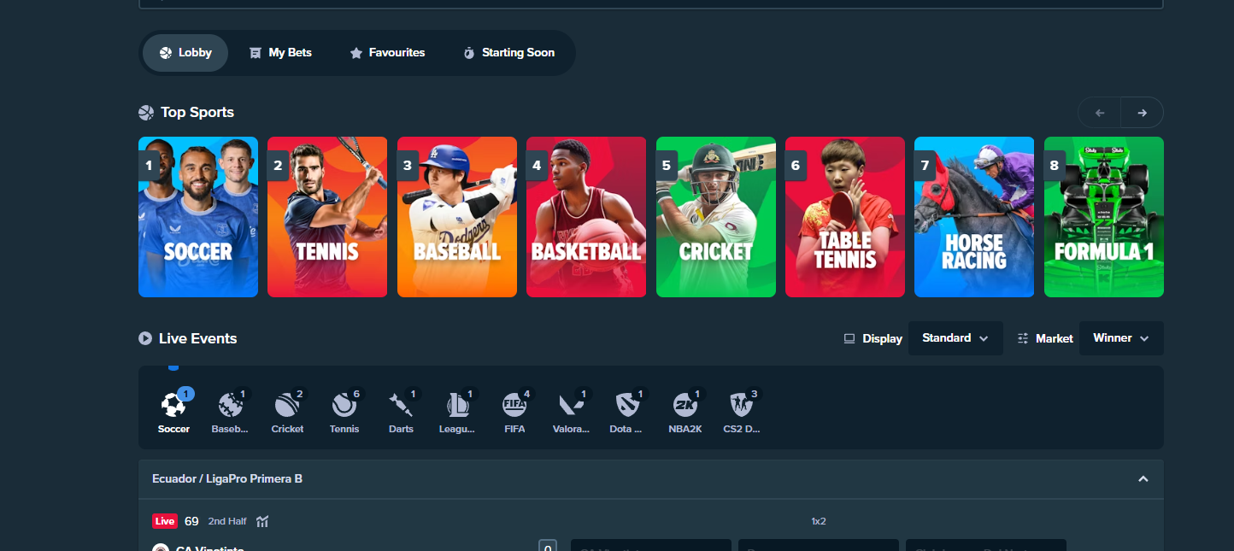Open the Lobby tab
Viewport: 1234px width, 551px height.
point(185,53)
